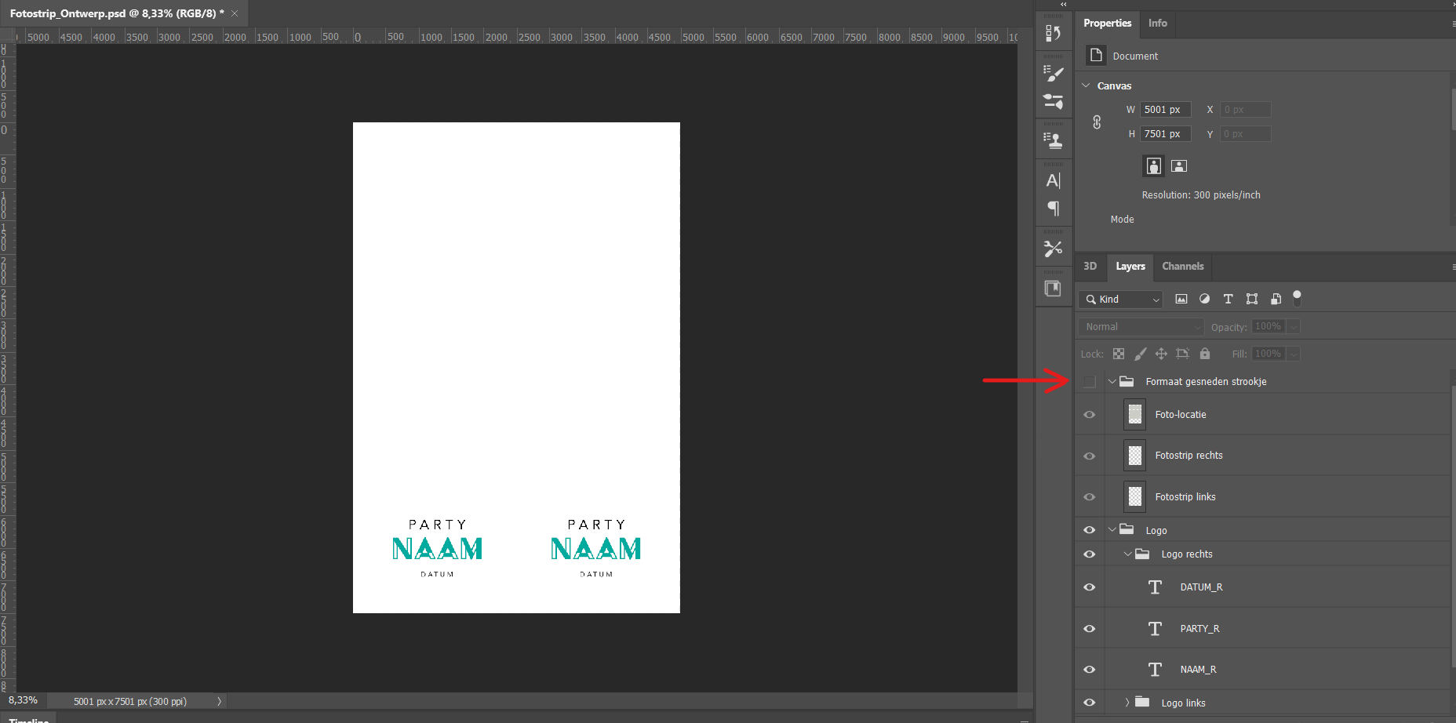Hide the DATUM_R text layer
Viewport: 1456px width, 723px height.
pyautogui.click(x=1090, y=587)
